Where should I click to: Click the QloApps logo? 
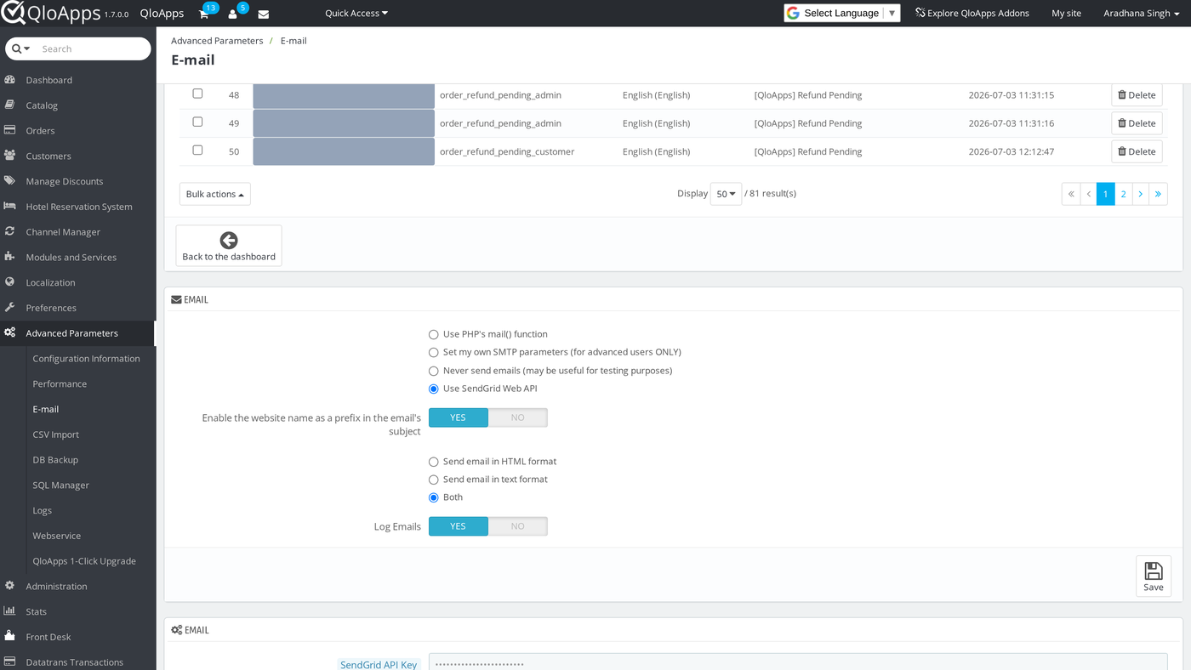pyautogui.click(x=51, y=13)
